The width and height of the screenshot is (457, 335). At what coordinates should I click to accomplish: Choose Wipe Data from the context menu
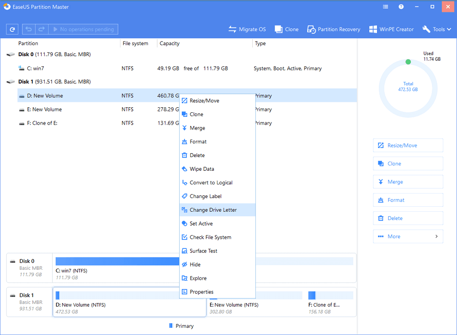click(202, 169)
